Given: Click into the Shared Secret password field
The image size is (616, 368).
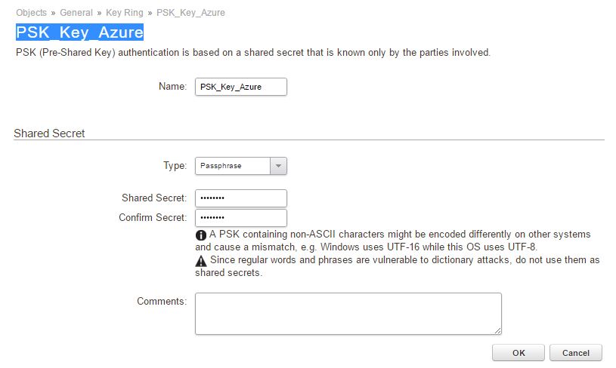Looking at the screenshot, I should pyautogui.click(x=240, y=198).
